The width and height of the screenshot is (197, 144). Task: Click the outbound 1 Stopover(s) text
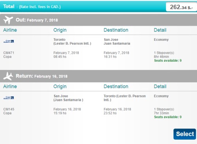[x=164, y=53]
